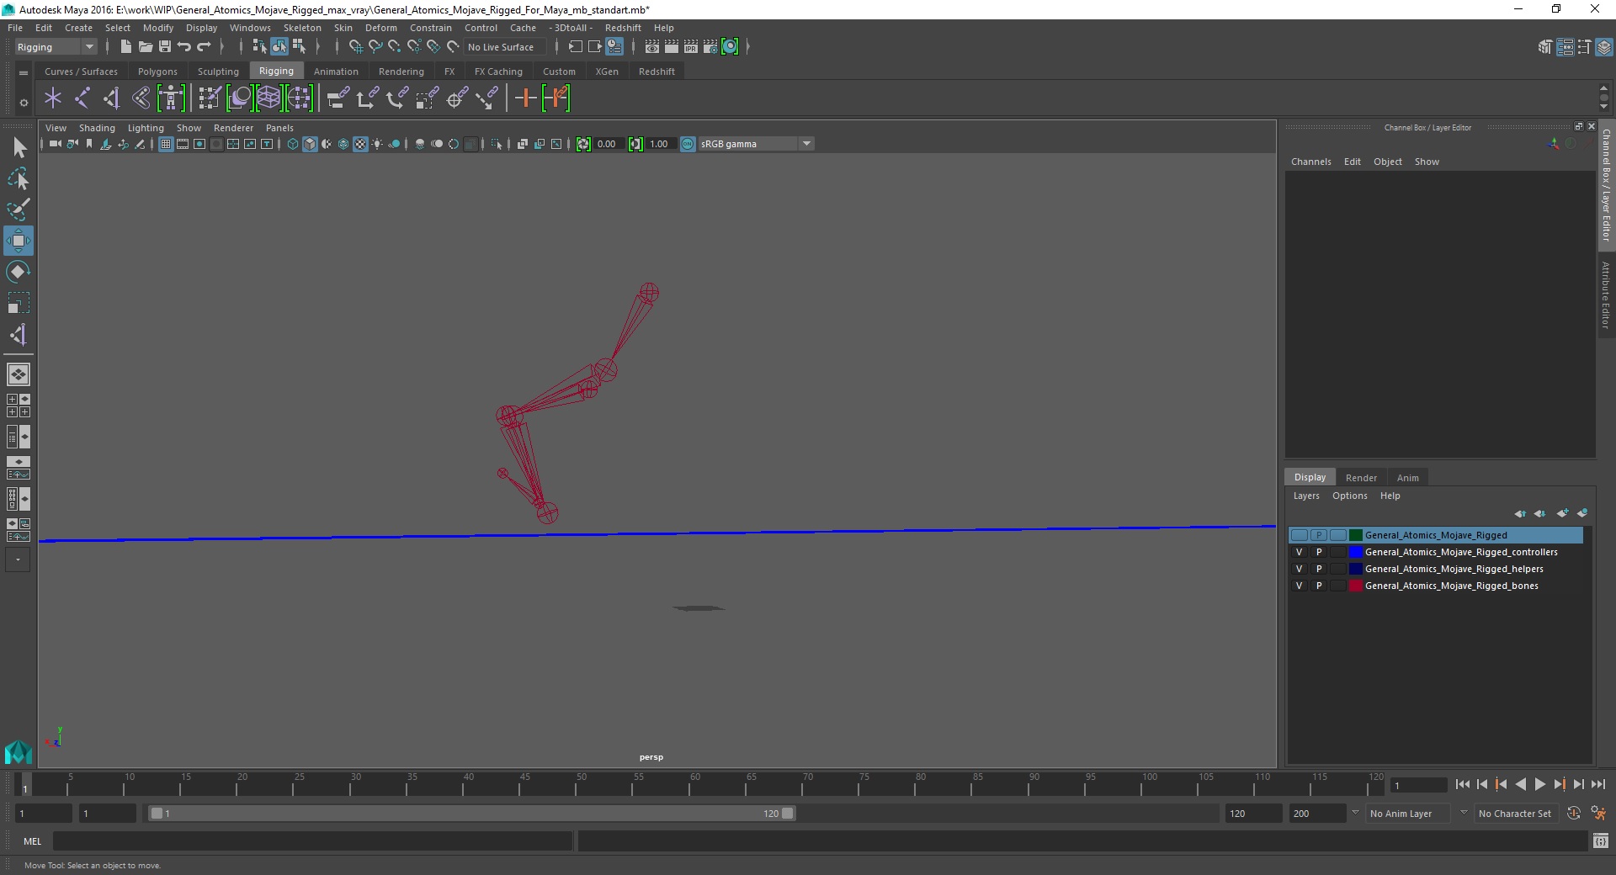Toggle playback P on Rigged_controllers layer
The width and height of the screenshot is (1616, 875).
(x=1319, y=552)
